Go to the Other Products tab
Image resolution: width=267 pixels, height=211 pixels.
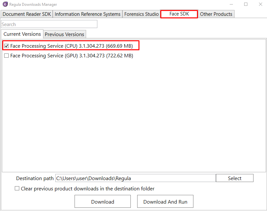pyautogui.click(x=216, y=14)
